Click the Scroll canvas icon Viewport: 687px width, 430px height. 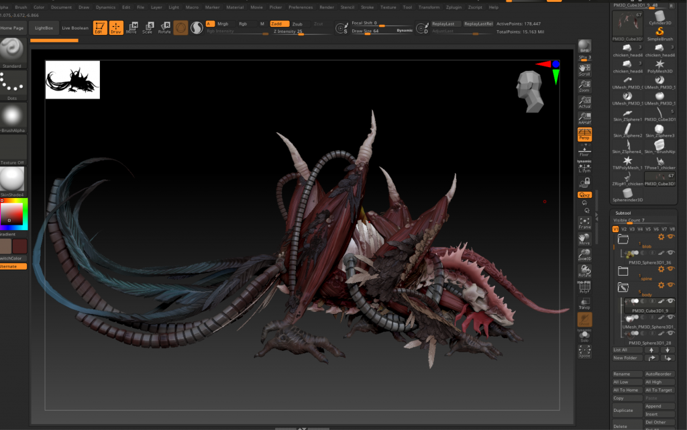click(584, 68)
